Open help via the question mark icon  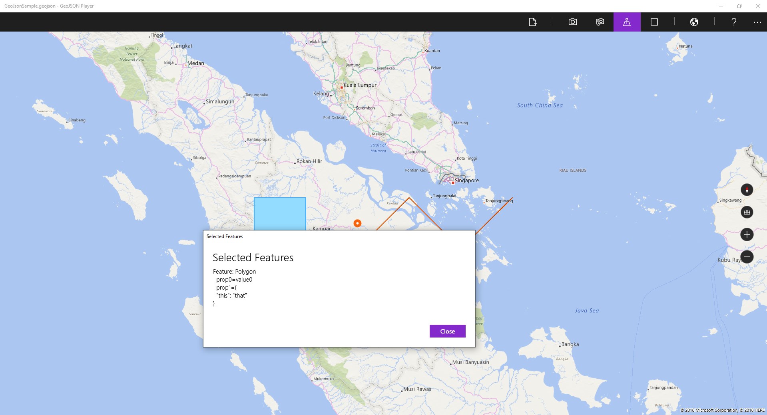click(733, 22)
